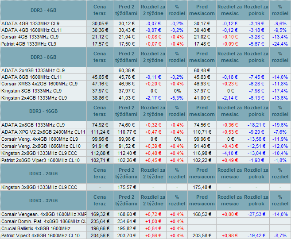The image size is (291, 239).
Task: Select row 'ADATA 4GB 1333MHz CL9'
Action: 145,23
